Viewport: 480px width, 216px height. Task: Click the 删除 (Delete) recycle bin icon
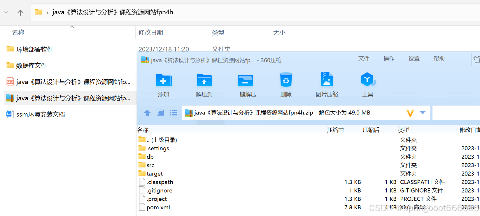pos(286,80)
